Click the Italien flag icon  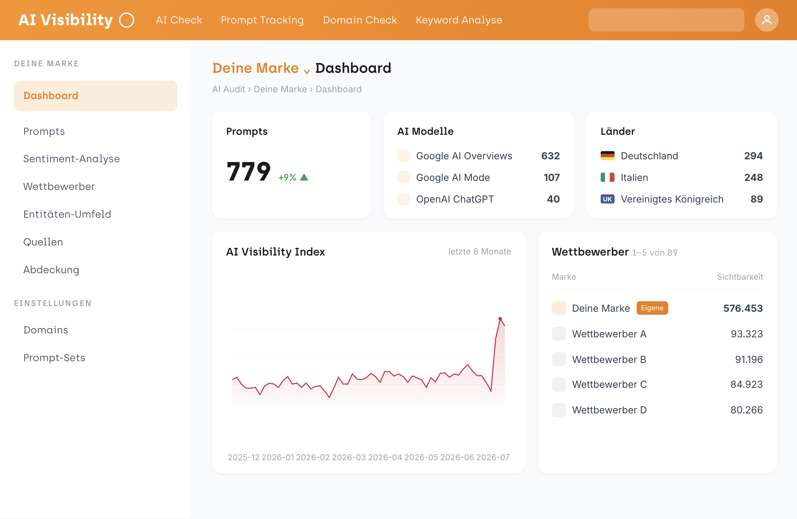tap(607, 177)
